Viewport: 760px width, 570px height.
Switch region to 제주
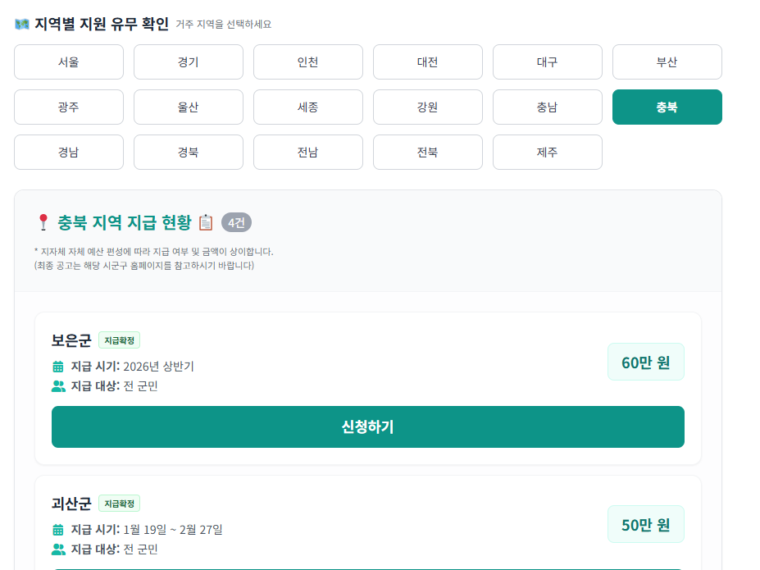click(x=548, y=153)
